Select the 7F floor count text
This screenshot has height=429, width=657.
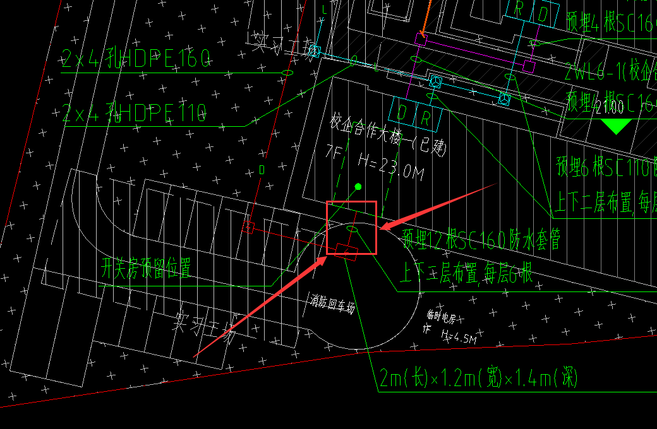334,152
